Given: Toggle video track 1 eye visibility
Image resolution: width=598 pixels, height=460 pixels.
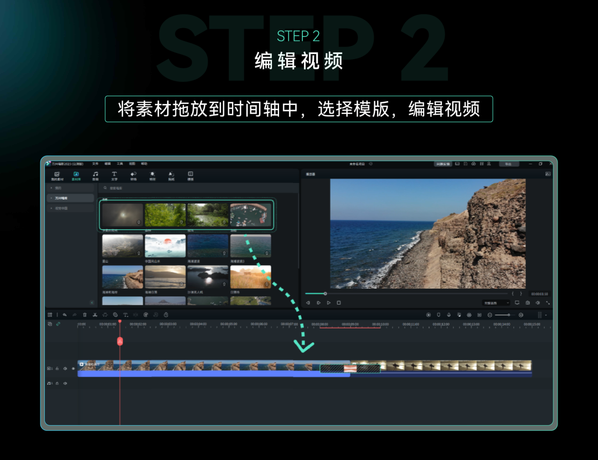Looking at the screenshot, I should coord(73,368).
